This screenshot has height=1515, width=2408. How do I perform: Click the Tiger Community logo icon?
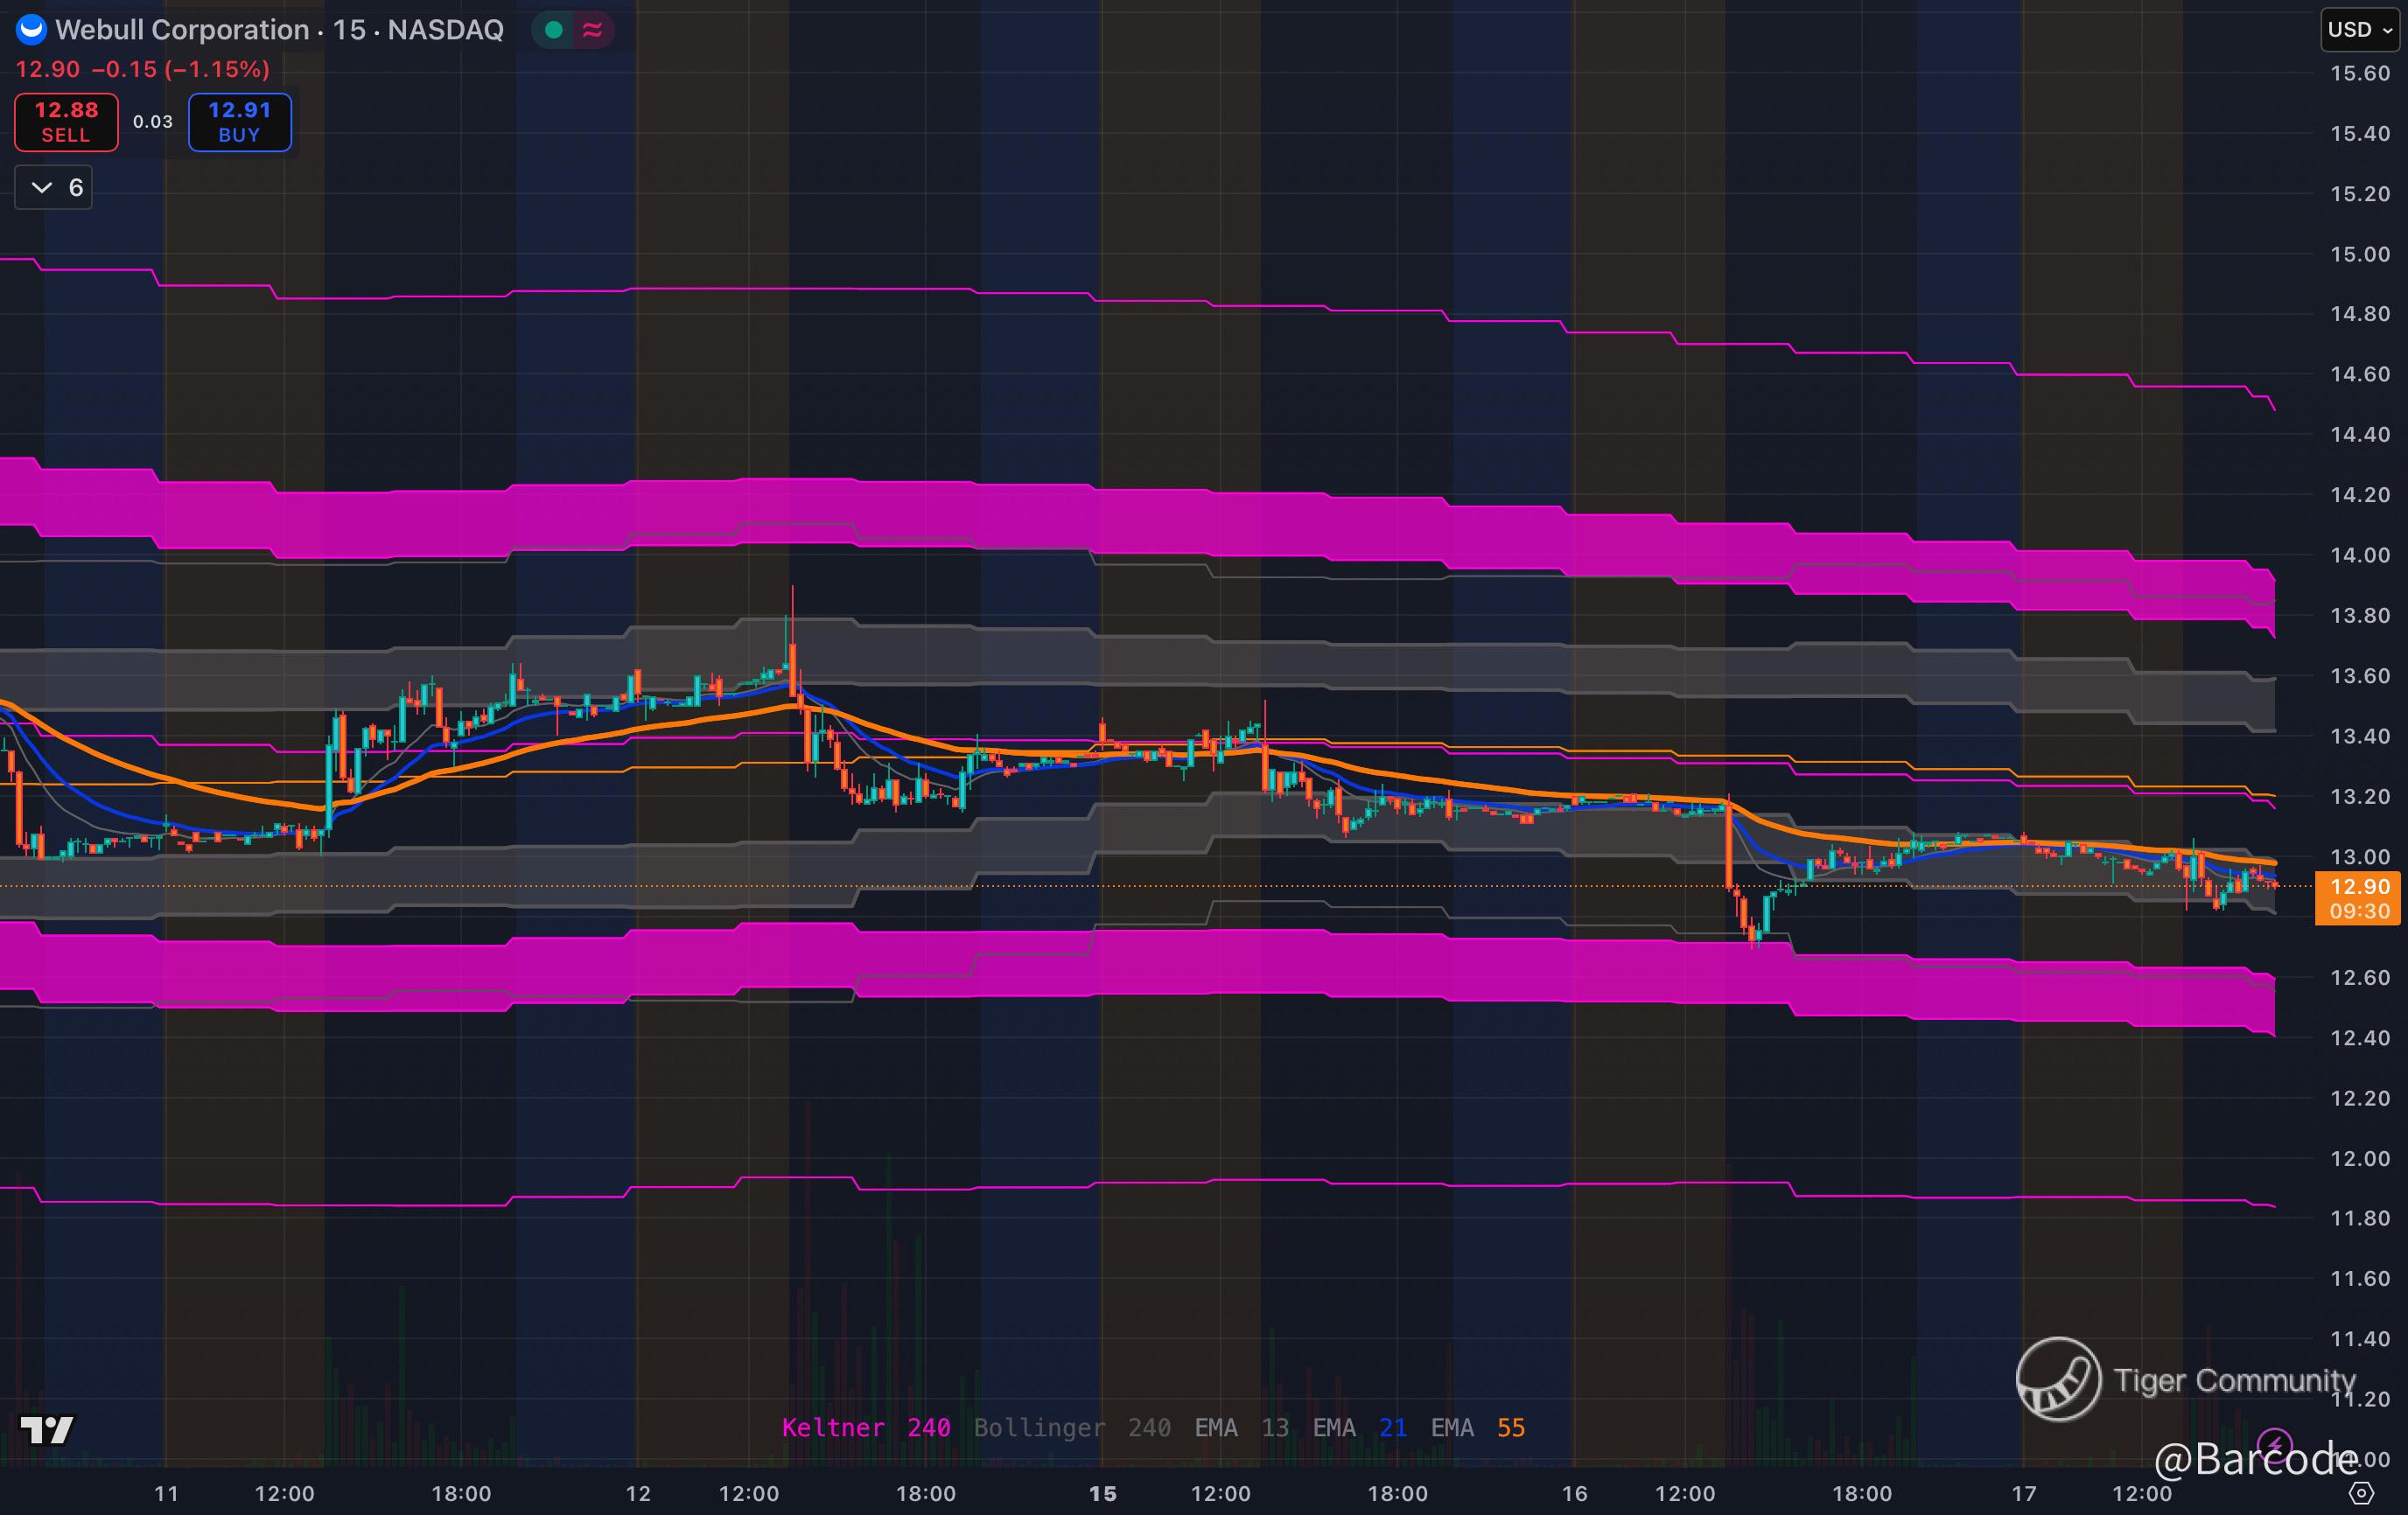(2058, 1379)
